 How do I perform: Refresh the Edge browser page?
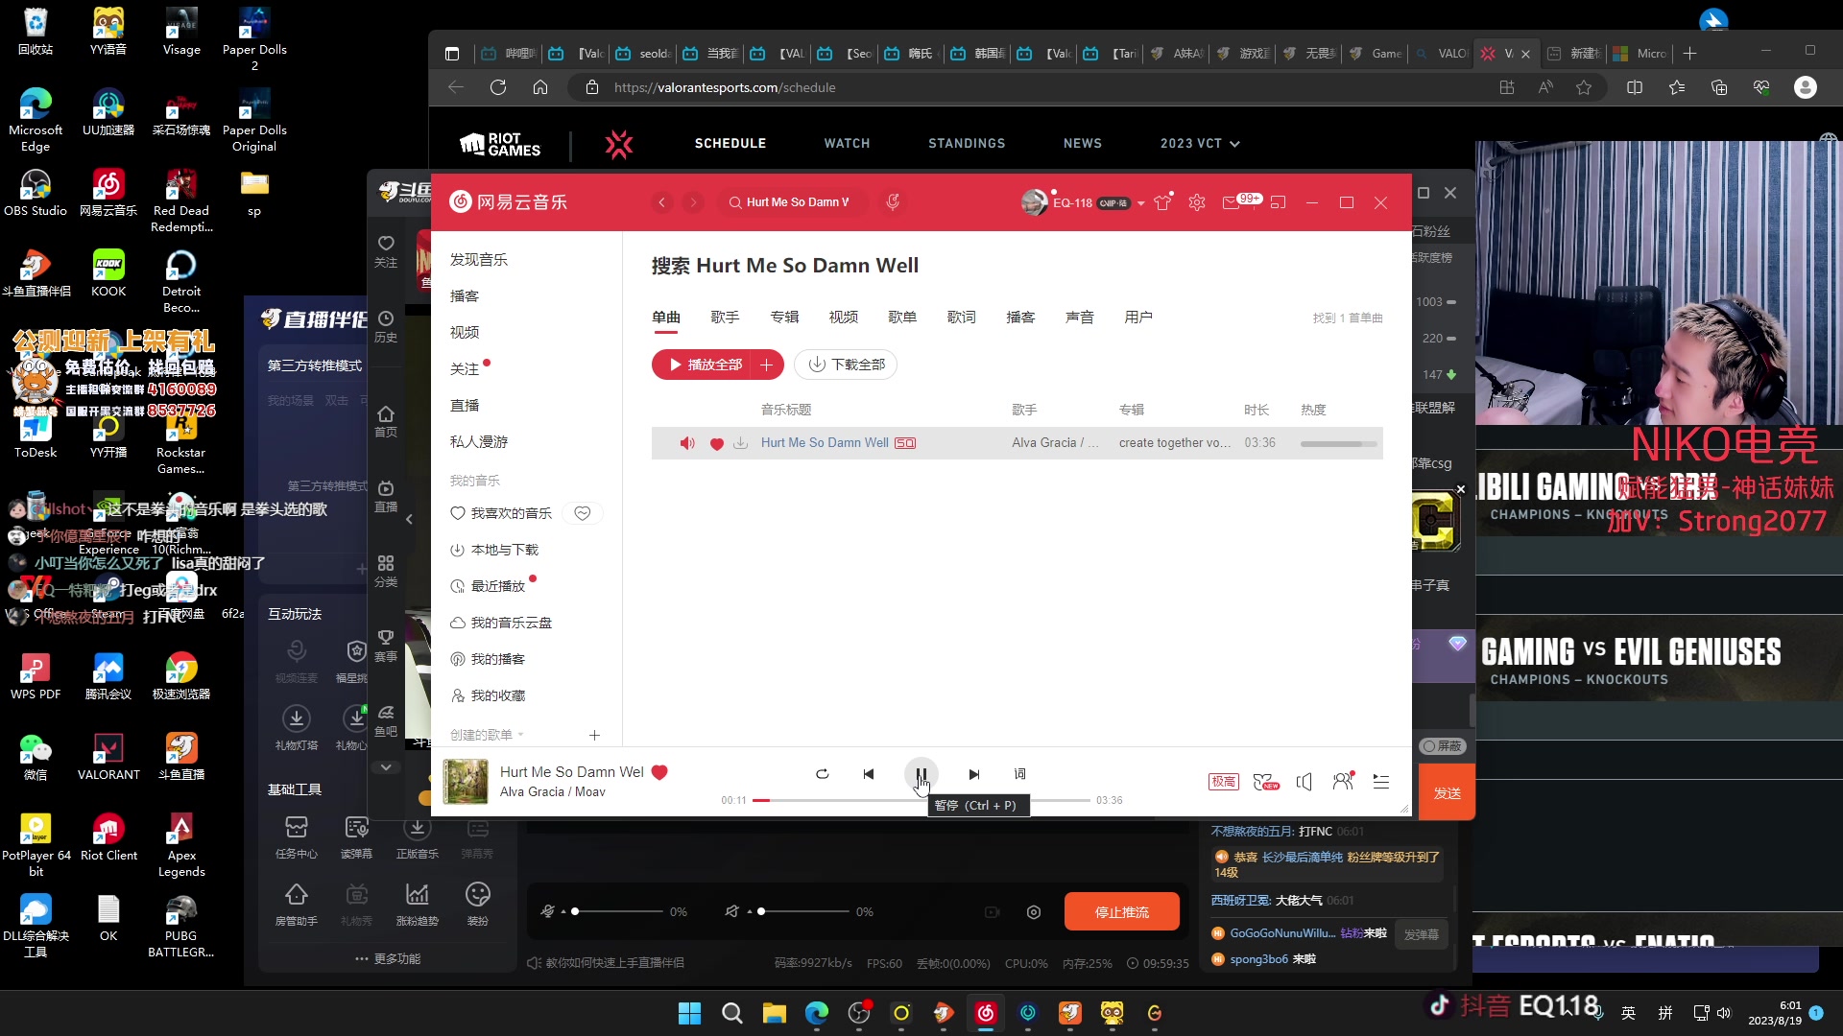497,87
